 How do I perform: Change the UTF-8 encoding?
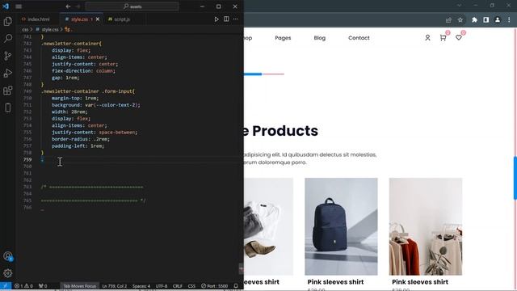pyautogui.click(x=162, y=285)
